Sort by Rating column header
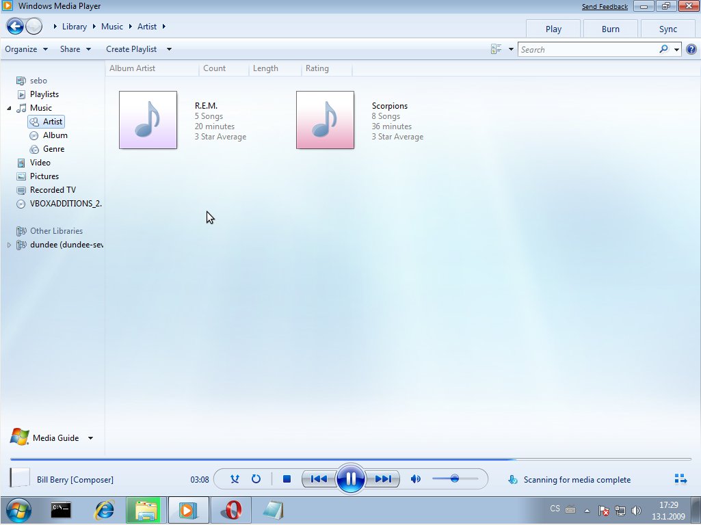The image size is (701, 525). [327, 68]
